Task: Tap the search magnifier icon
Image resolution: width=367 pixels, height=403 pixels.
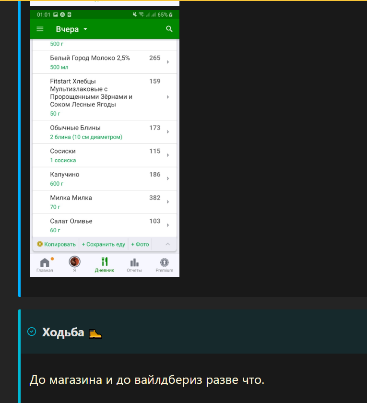Action: [169, 29]
